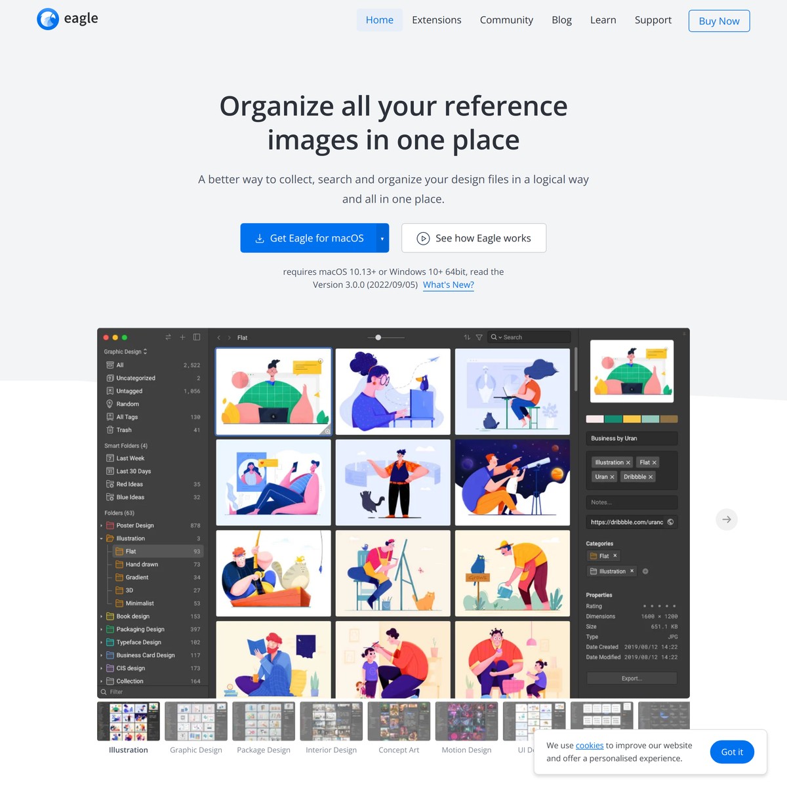Click the plus icon to add new content
The height and width of the screenshot is (787, 787).
click(x=182, y=336)
